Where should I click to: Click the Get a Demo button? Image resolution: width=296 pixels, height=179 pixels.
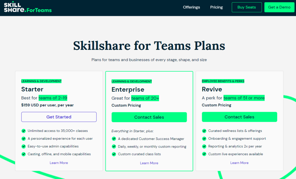click(x=279, y=7)
